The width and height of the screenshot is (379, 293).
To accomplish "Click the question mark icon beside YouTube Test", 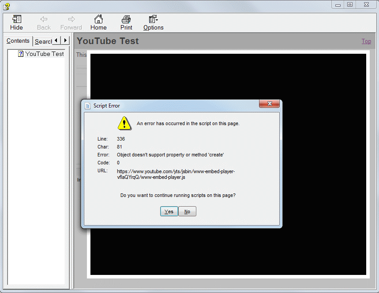I will click(20, 53).
